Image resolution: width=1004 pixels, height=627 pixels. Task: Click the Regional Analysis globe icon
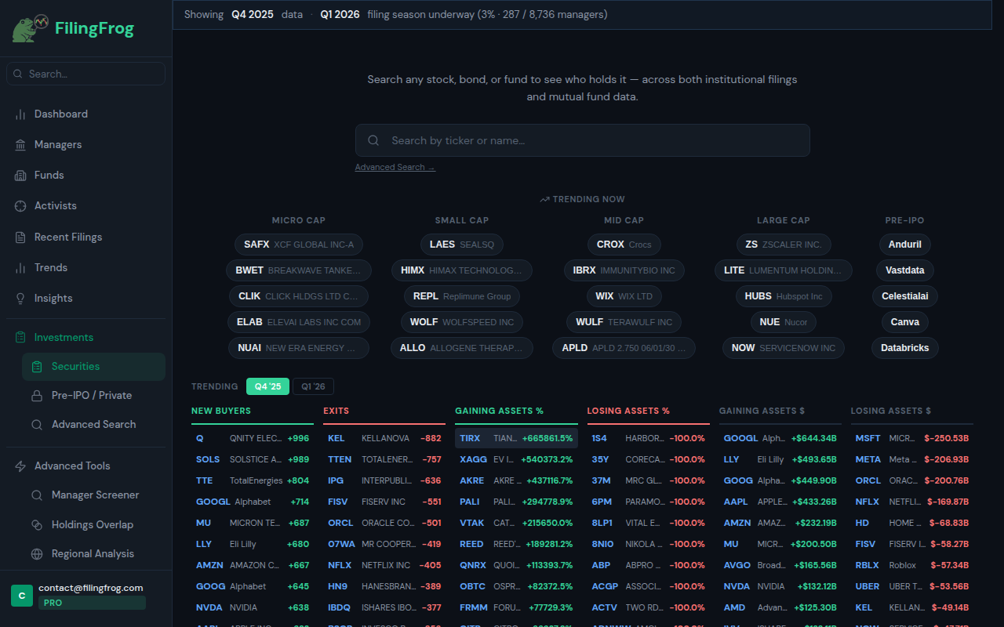37,553
